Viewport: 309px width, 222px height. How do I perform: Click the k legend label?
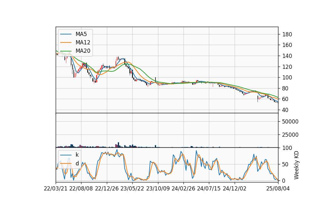tap(77, 155)
